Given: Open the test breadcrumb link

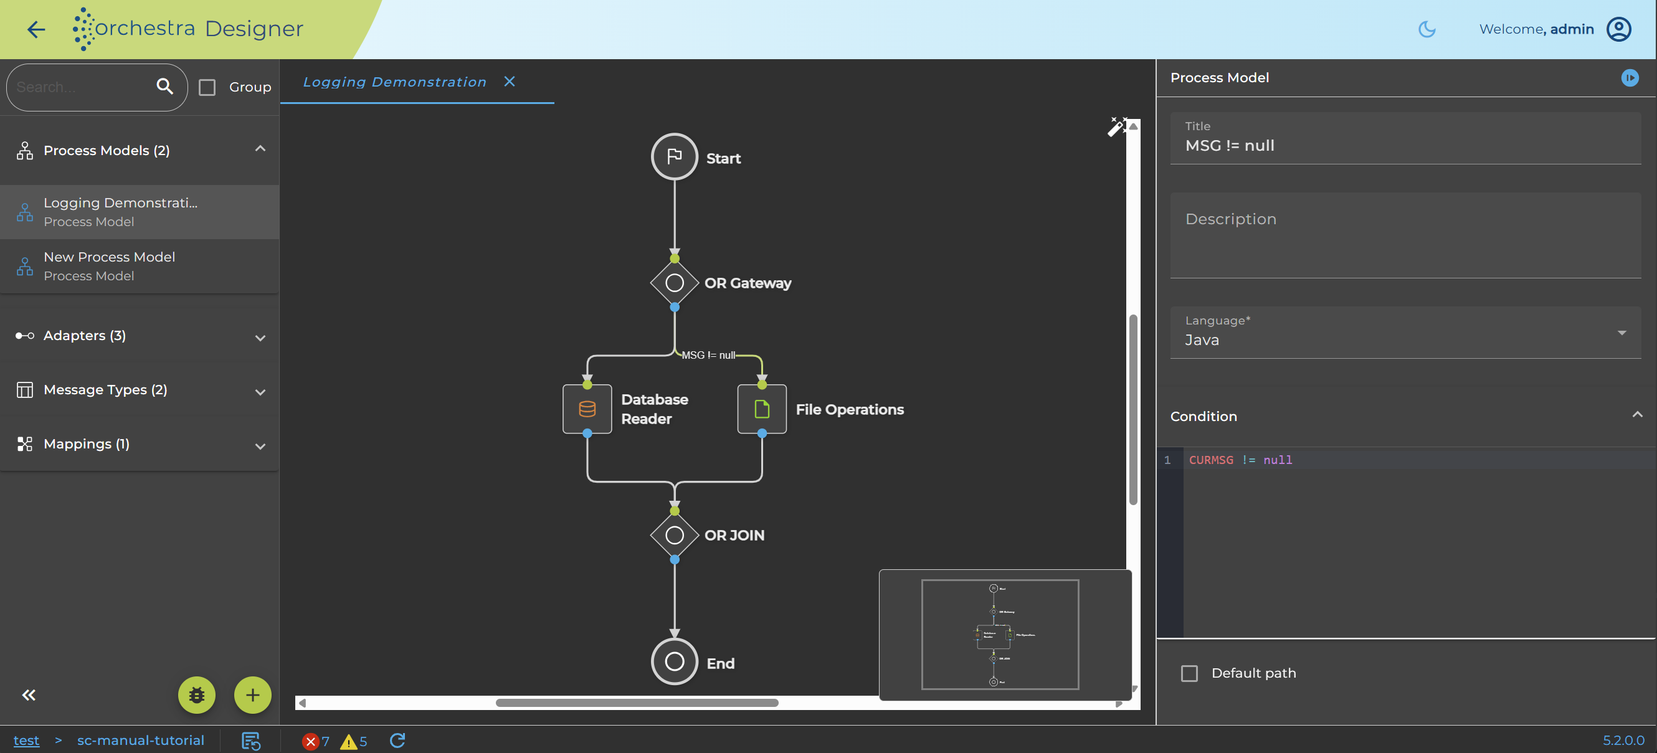Looking at the screenshot, I should coord(26,740).
